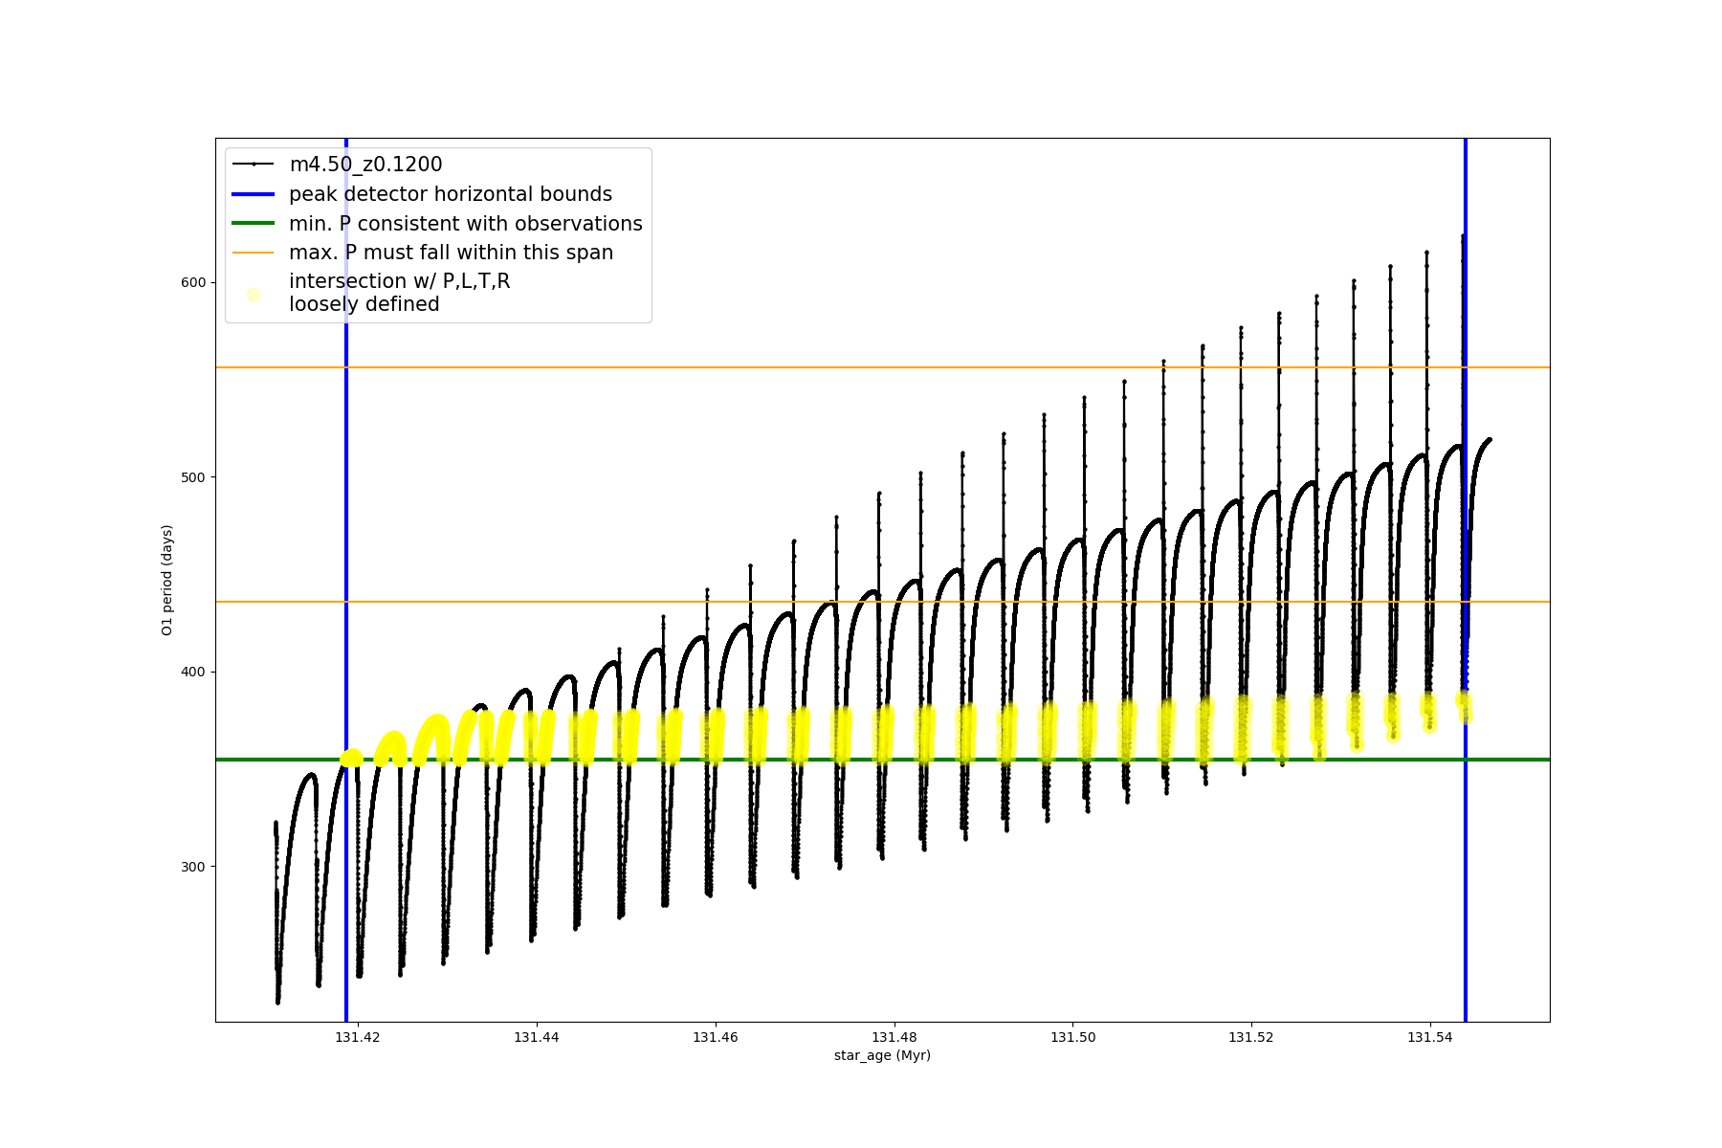The height and width of the screenshot is (1148, 1722).
Task: Select the orange line swatch in legend
Action: 254,253
